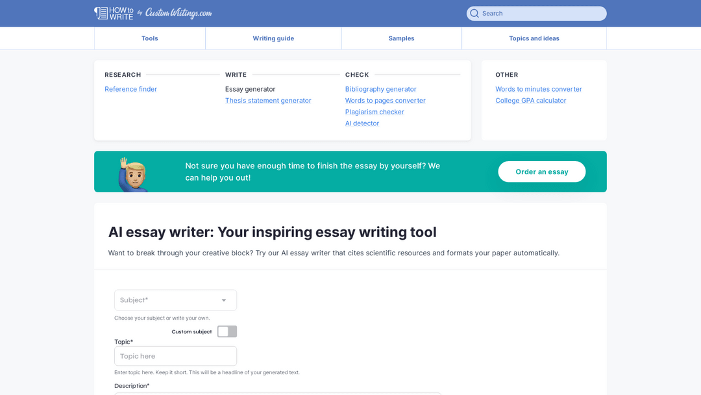
Task: Open the Reference finder link
Action: tap(130, 89)
